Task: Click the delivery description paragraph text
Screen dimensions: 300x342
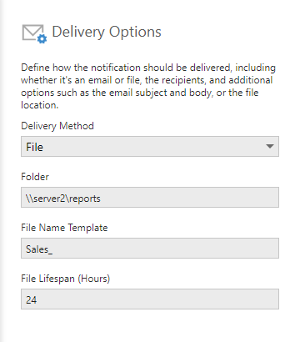Action: [x=148, y=86]
